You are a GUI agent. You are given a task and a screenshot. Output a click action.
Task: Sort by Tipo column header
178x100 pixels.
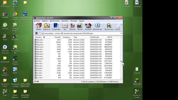point(81,37)
